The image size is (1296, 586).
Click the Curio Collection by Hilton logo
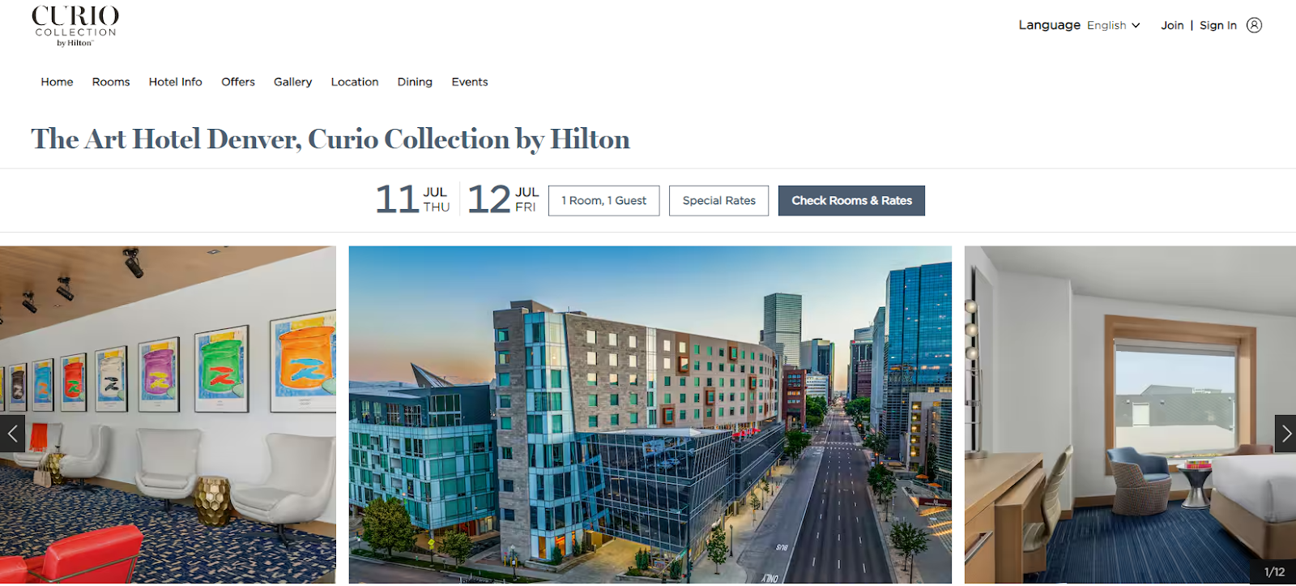click(75, 27)
